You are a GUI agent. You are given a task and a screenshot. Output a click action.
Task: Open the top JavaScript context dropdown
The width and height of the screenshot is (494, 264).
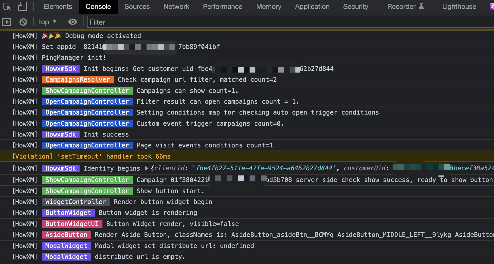coord(48,22)
